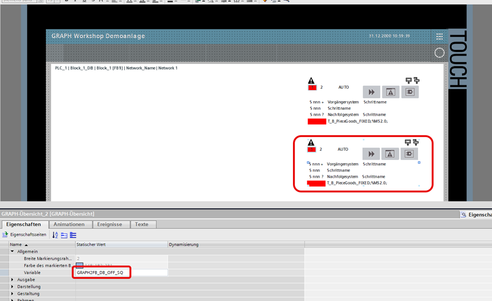Click Variable field containing GRAPH2FB_DB_OFF_SQ

tap(121, 272)
